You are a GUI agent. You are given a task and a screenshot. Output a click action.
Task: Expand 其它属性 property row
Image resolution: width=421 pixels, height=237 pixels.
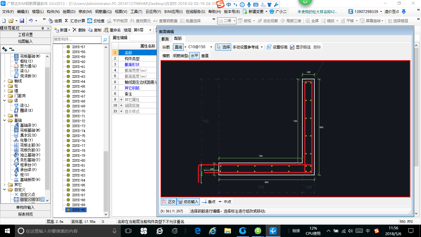click(121, 100)
